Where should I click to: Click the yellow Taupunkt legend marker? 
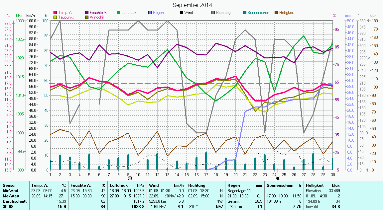(55, 17)
